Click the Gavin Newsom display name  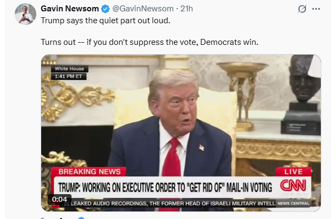[x=70, y=9]
